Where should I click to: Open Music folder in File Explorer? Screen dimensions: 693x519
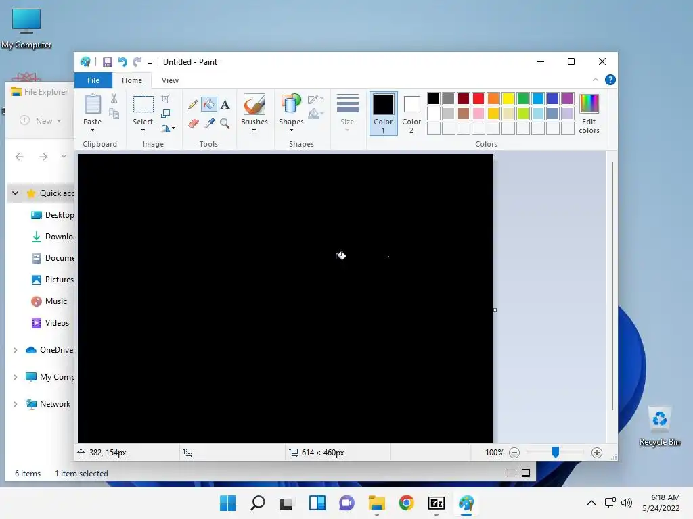tap(49, 301)
